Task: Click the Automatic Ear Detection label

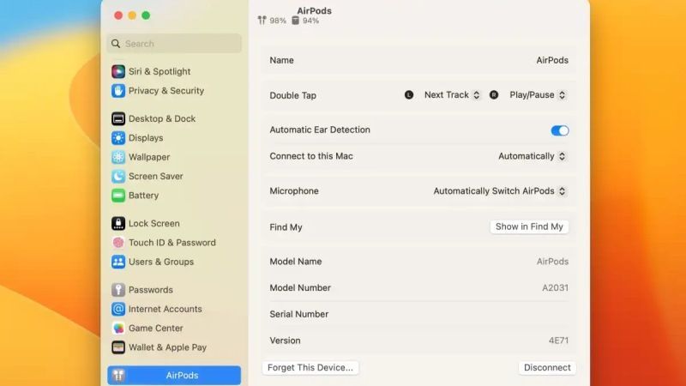Action: (320, 130)
